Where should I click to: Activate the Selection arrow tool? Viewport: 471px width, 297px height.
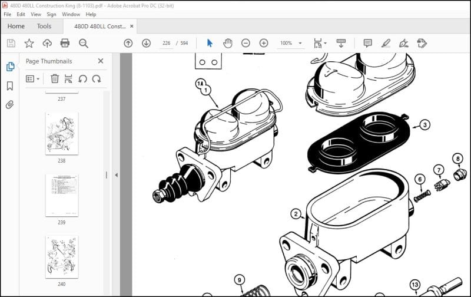210,43
